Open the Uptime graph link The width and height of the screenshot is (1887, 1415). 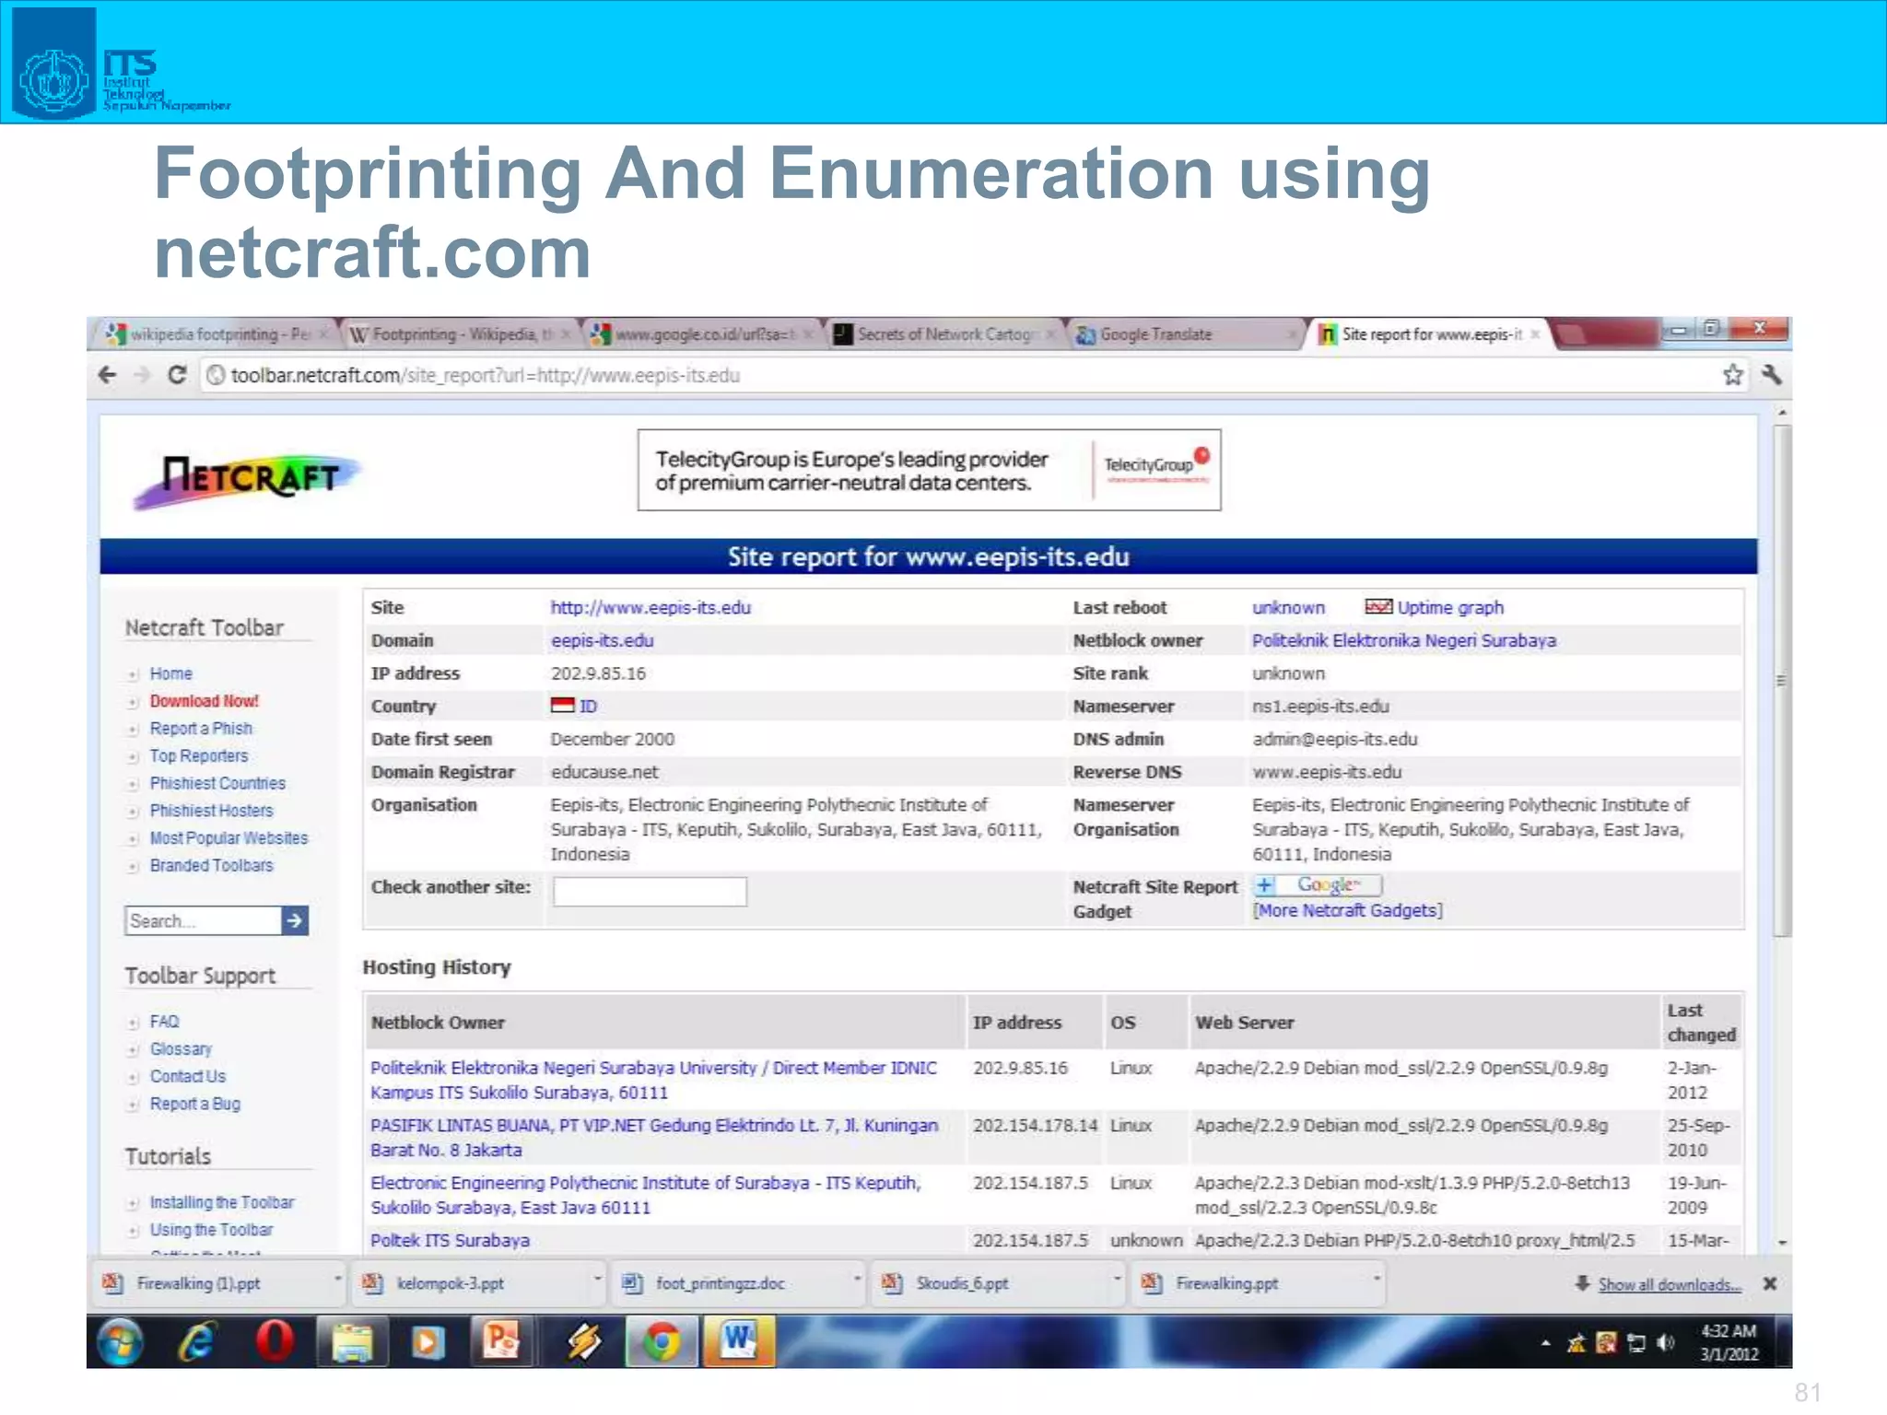(1450, 607)
